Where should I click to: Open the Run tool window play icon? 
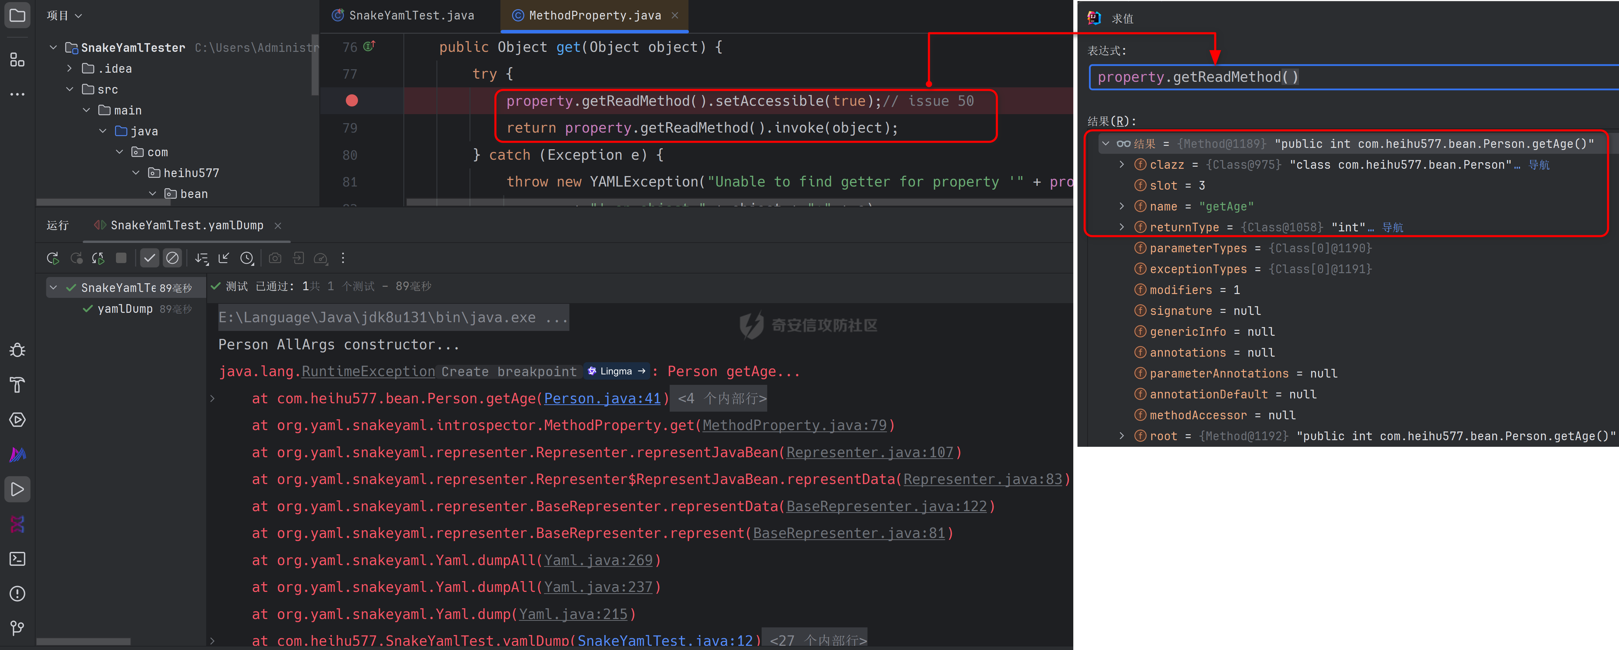[18, 489]
